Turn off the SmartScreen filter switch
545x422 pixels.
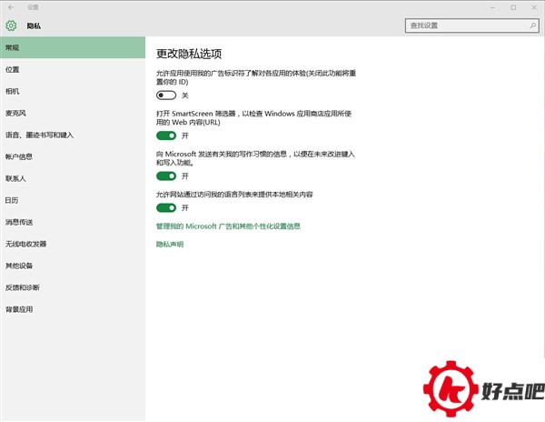(x=166, y=136)
